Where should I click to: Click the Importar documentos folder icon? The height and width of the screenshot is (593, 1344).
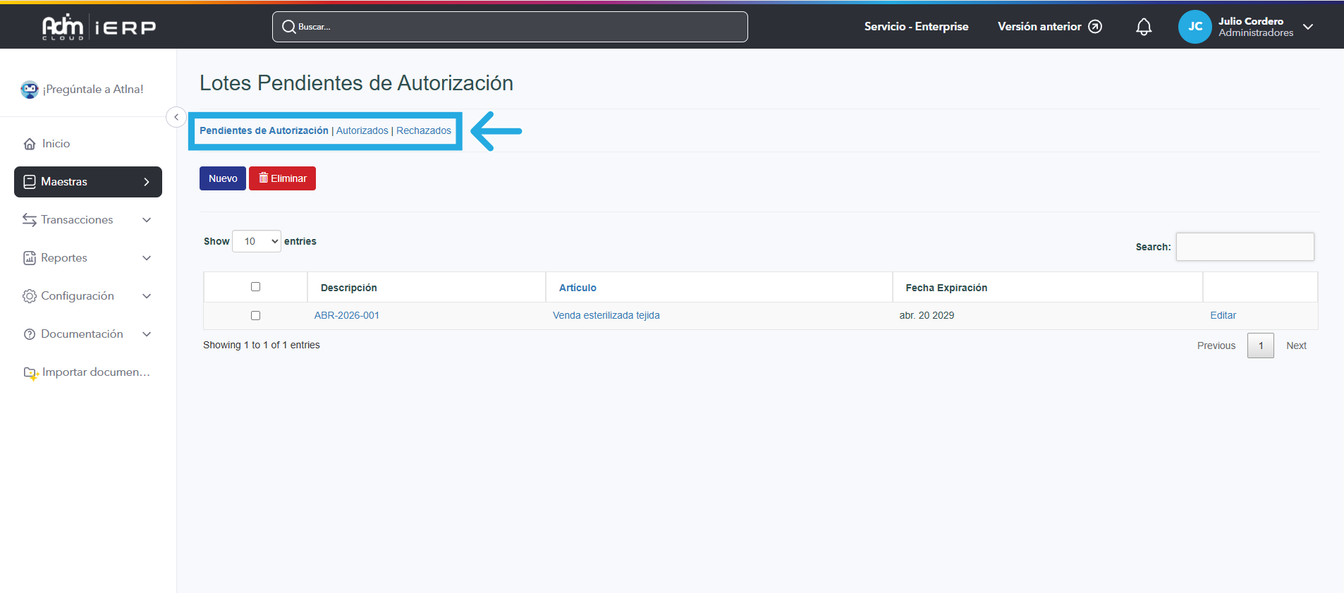coord(30,372)
